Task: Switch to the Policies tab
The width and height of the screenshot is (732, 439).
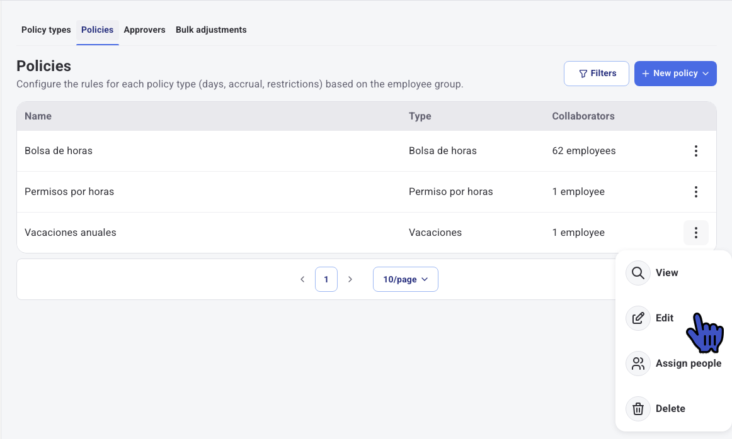Action: point(97,30)
